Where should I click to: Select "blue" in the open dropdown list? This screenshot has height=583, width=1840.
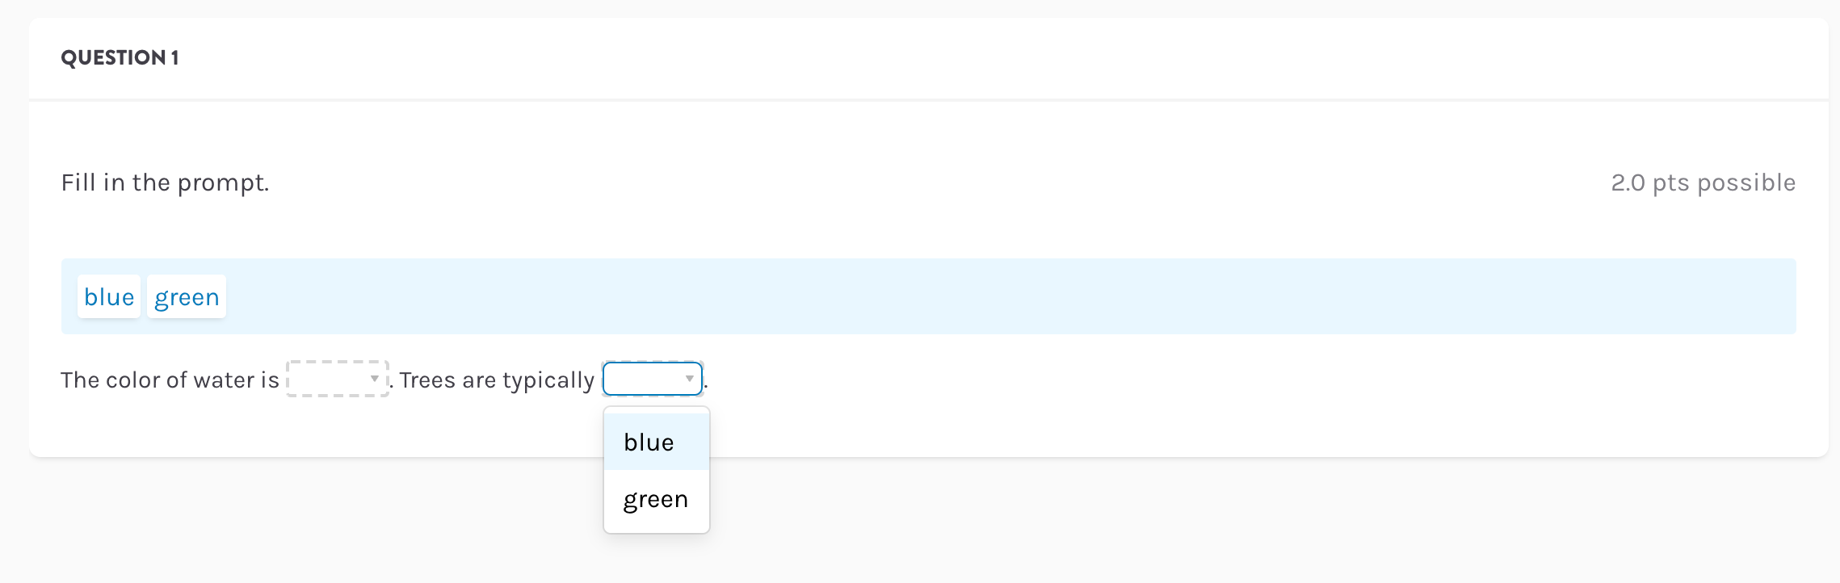click(x=649, y=442)
